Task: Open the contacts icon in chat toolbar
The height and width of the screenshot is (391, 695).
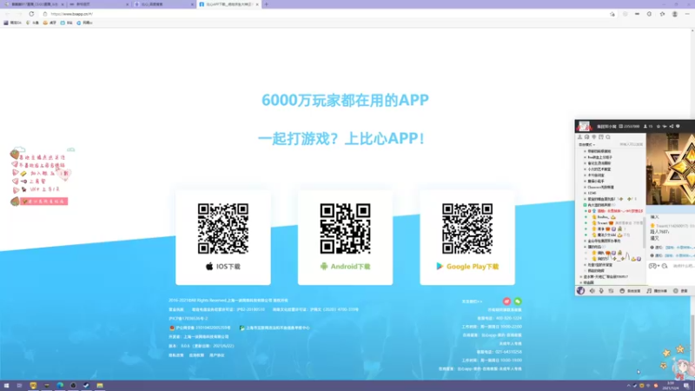Action: coord(579,137)
